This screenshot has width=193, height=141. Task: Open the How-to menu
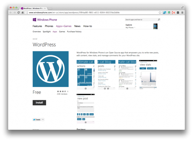pos(87,26)
